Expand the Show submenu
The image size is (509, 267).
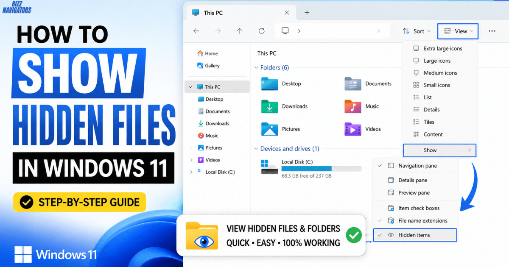[x=439, y=150]
